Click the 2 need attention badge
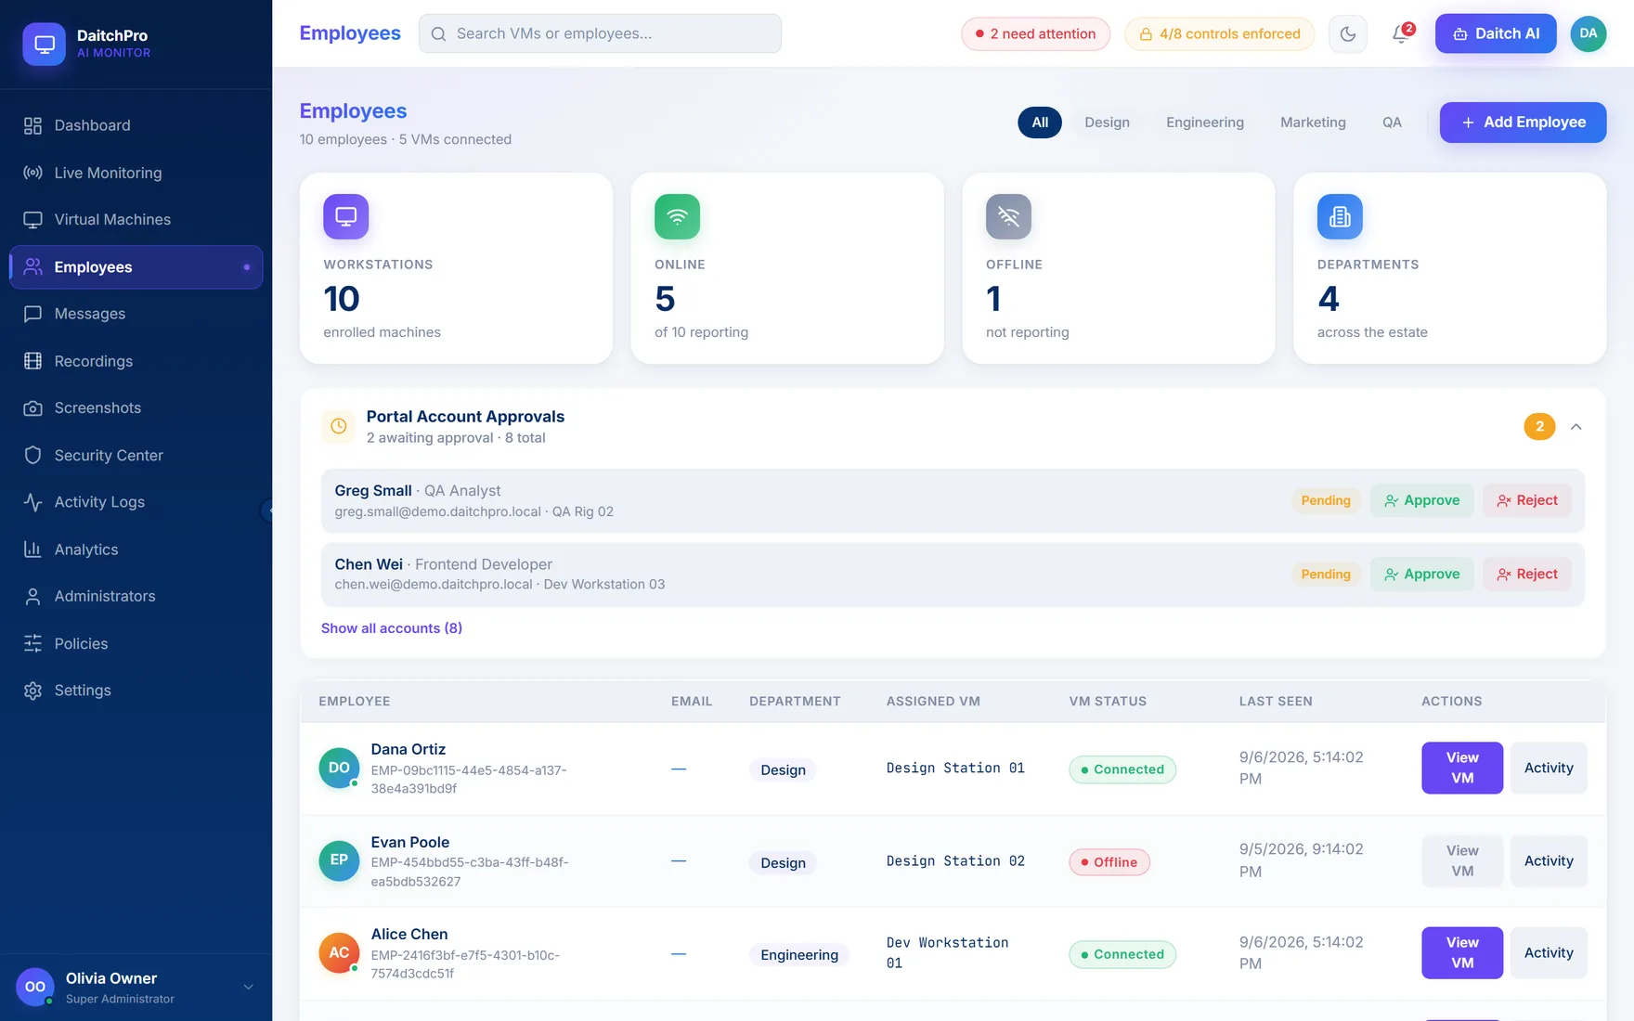Screen dimensions: 1634x1021 [x=1035, y=34]
